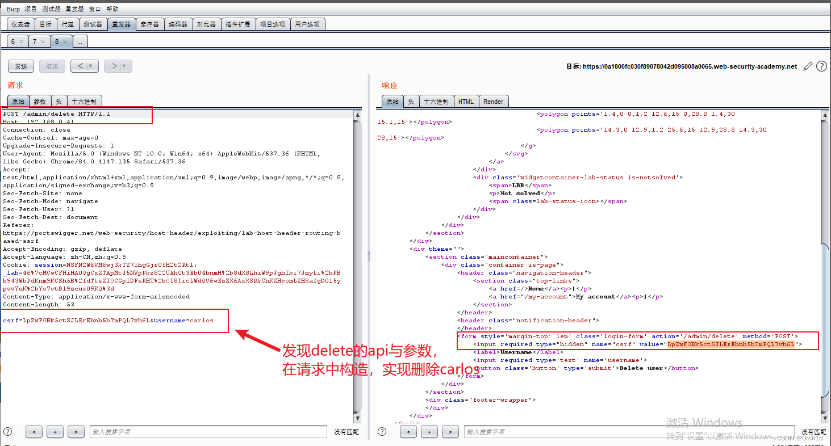Open the 项目 menu
Viewport: 831px width, 446px height.
tap(31, 9)
